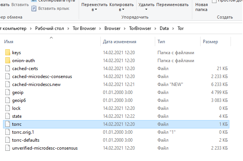Click the 'Вставить ярлык' shortcut icon

tap(34, 8)
